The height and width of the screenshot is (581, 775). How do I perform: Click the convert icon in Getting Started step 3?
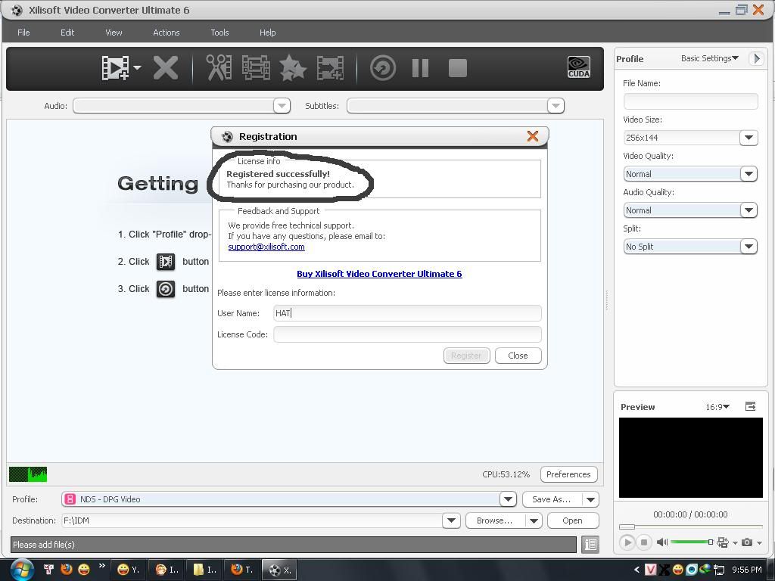click(166, 288)
